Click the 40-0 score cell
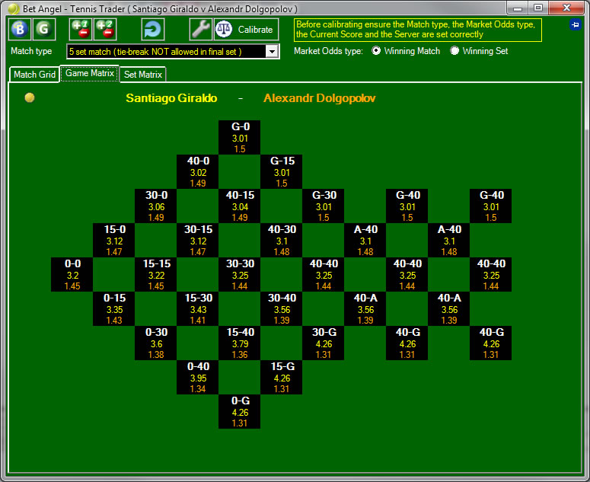 coord(197,171)
